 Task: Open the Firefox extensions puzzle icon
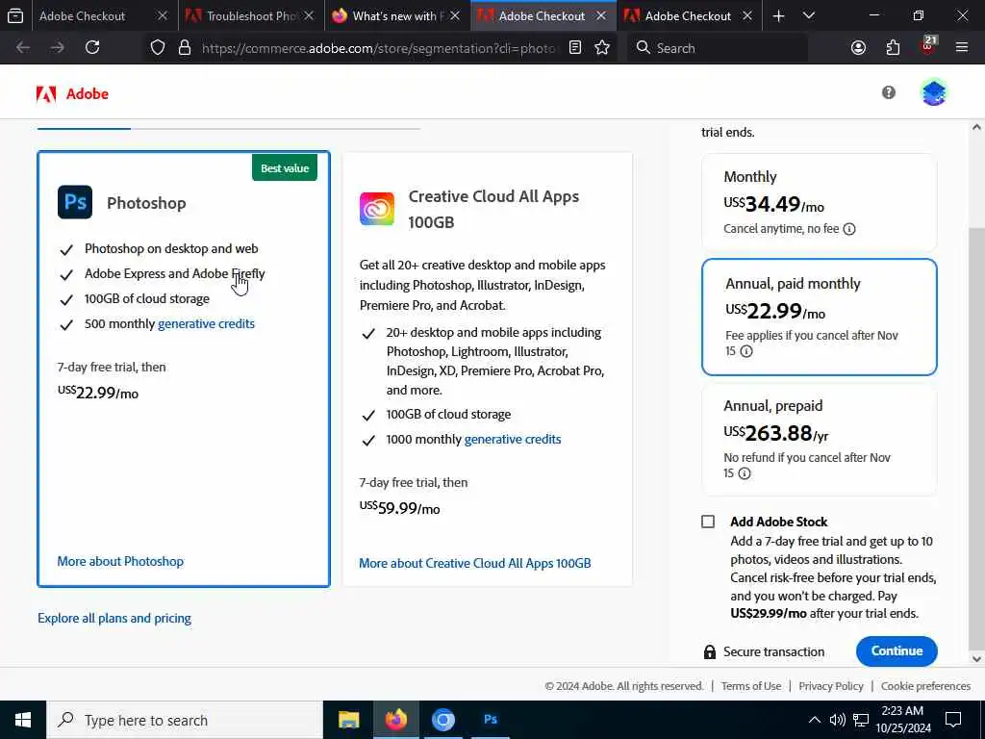point(893,48)
